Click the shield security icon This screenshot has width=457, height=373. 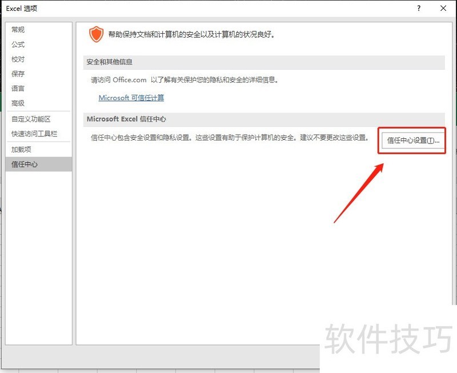coord(97,34)
